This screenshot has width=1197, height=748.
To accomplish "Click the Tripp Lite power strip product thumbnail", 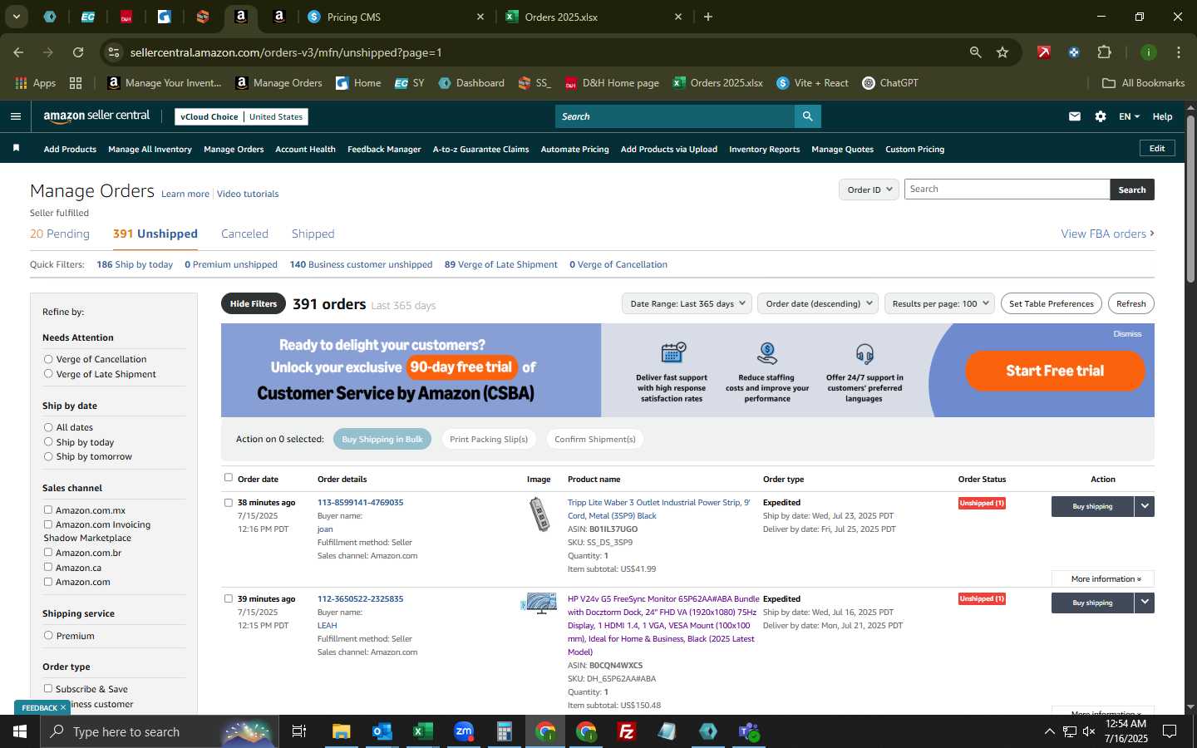I will tap(540, 514).
